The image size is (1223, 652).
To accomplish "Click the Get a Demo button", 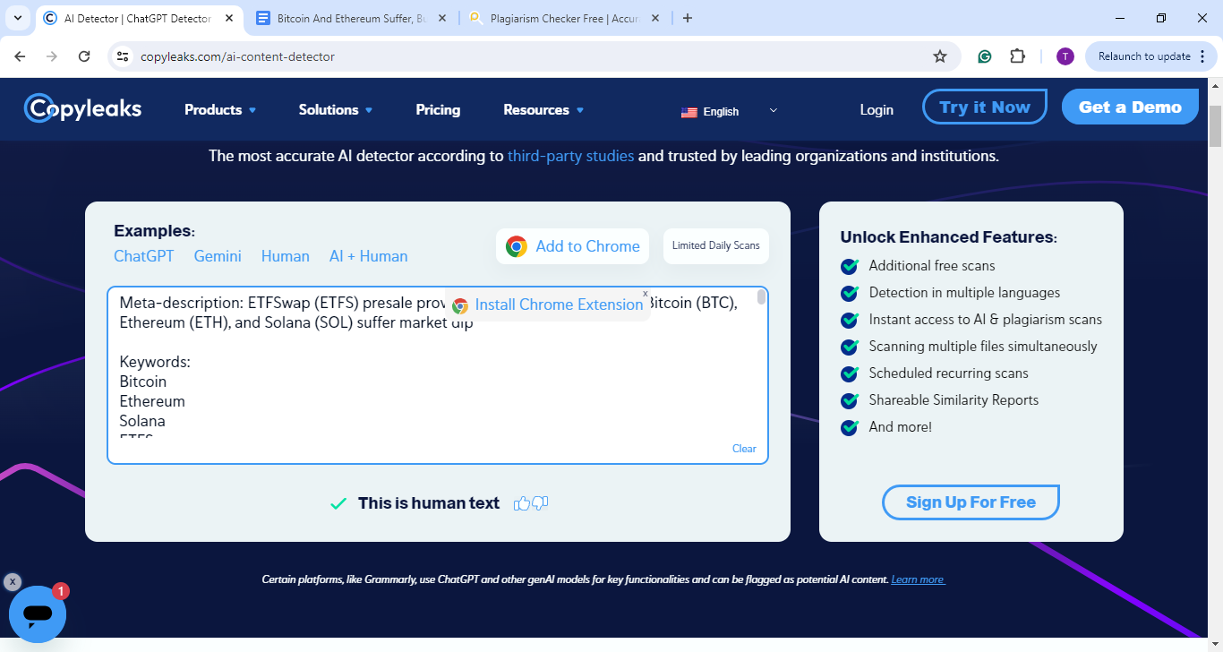I will pos(1130,107).
